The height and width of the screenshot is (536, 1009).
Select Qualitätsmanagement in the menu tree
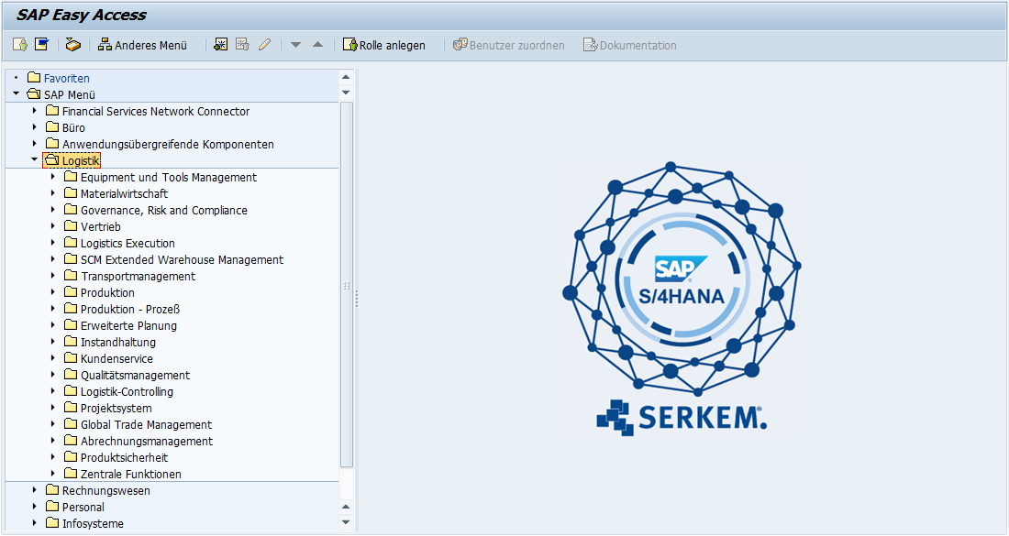[135, 375]
